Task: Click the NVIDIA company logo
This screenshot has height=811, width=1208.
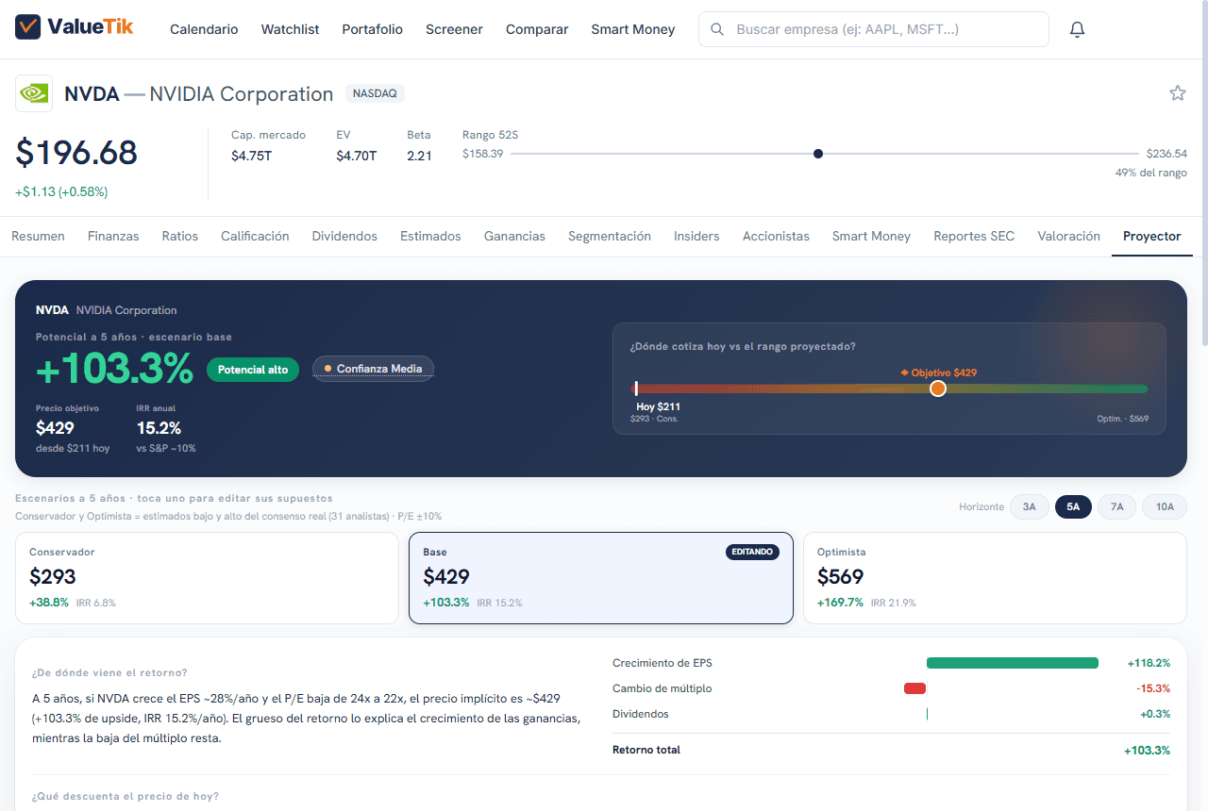Action: tap(34, 93)
